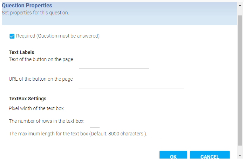Click the scrollbar down arrow

[x=240, y=155]
